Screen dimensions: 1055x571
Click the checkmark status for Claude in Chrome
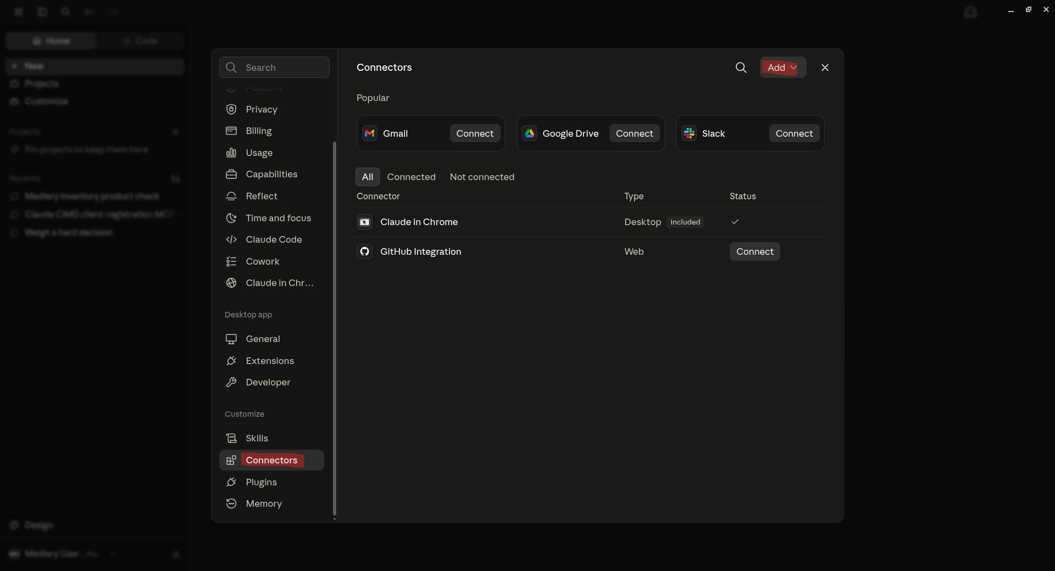click(735, 222)
